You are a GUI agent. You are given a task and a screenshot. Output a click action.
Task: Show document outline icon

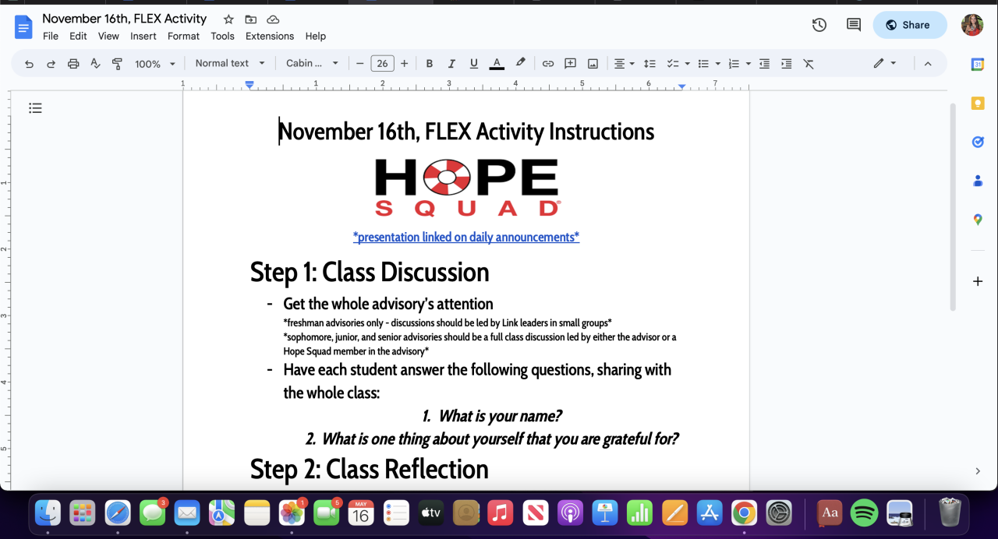35,108
